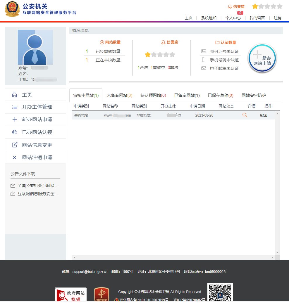Click the date 2023-08-20 cell
Image resolution: width=289 pixels, height=303 pixels.
coord(204,115)
